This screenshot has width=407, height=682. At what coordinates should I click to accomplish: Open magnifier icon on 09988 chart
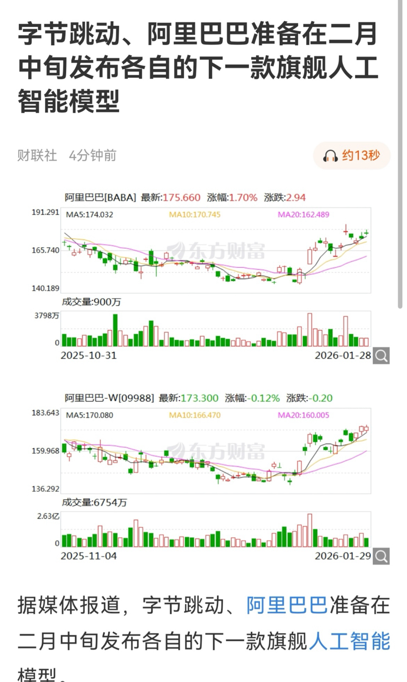point(381,556)
